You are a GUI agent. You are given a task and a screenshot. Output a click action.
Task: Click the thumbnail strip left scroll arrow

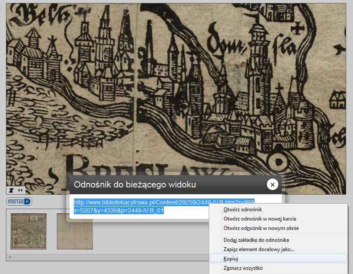[10, 257]
